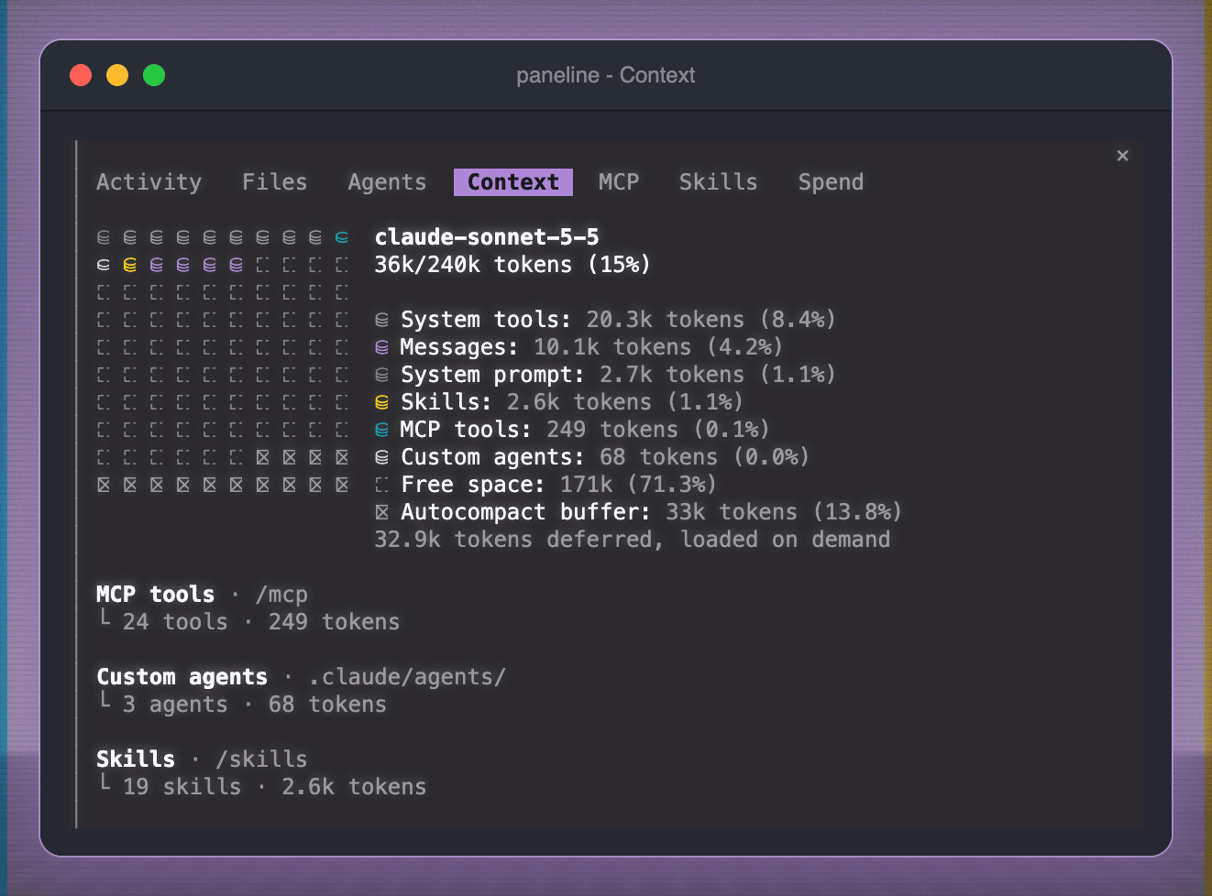Click the model name claude-sonnet-5-5
This screenshot has height=896, width=1212.
[x=487, y=237]
